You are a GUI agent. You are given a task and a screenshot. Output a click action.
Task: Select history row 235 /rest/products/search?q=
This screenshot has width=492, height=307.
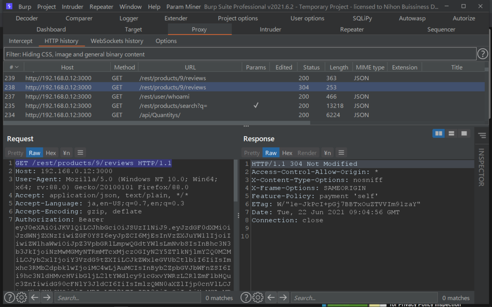click(244, 106)
